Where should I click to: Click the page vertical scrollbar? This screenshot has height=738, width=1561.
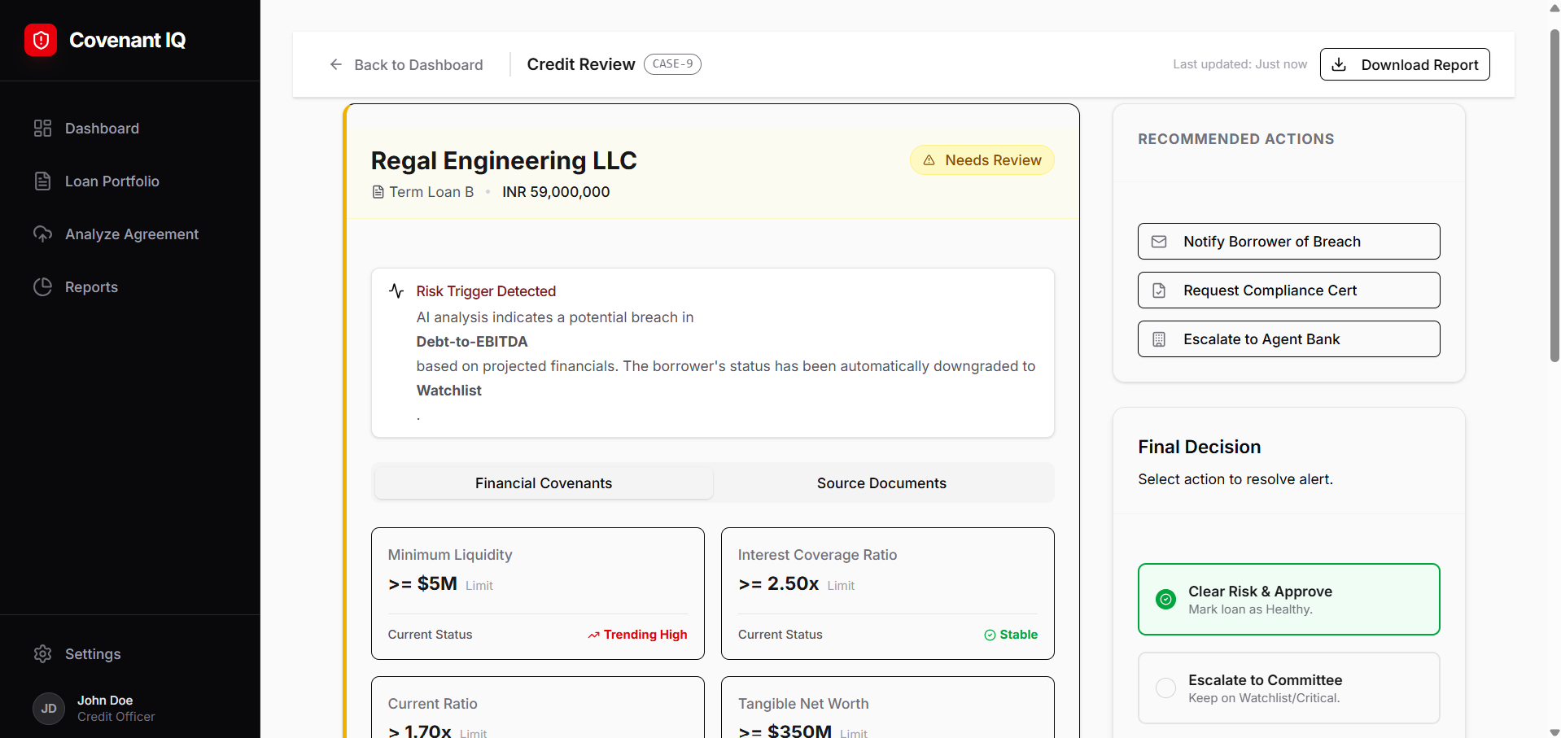point(1554,195)
